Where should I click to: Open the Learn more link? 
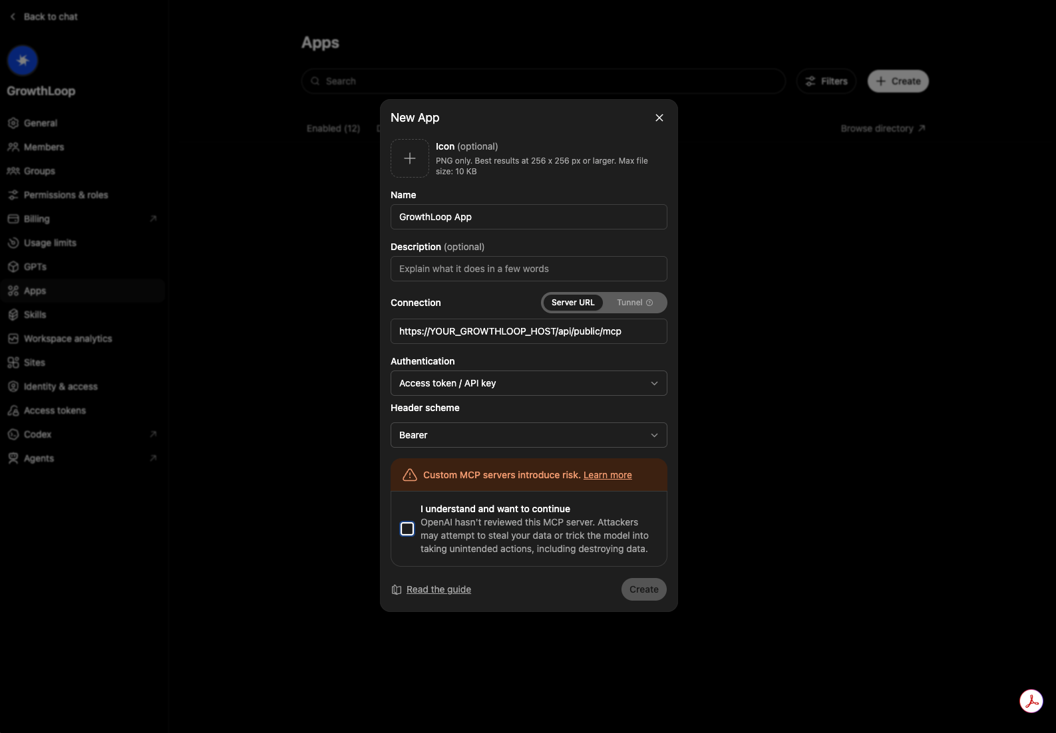pyautogui.click(x=608, y=475)
